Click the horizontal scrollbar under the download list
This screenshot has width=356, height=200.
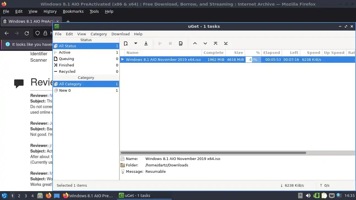213,152
